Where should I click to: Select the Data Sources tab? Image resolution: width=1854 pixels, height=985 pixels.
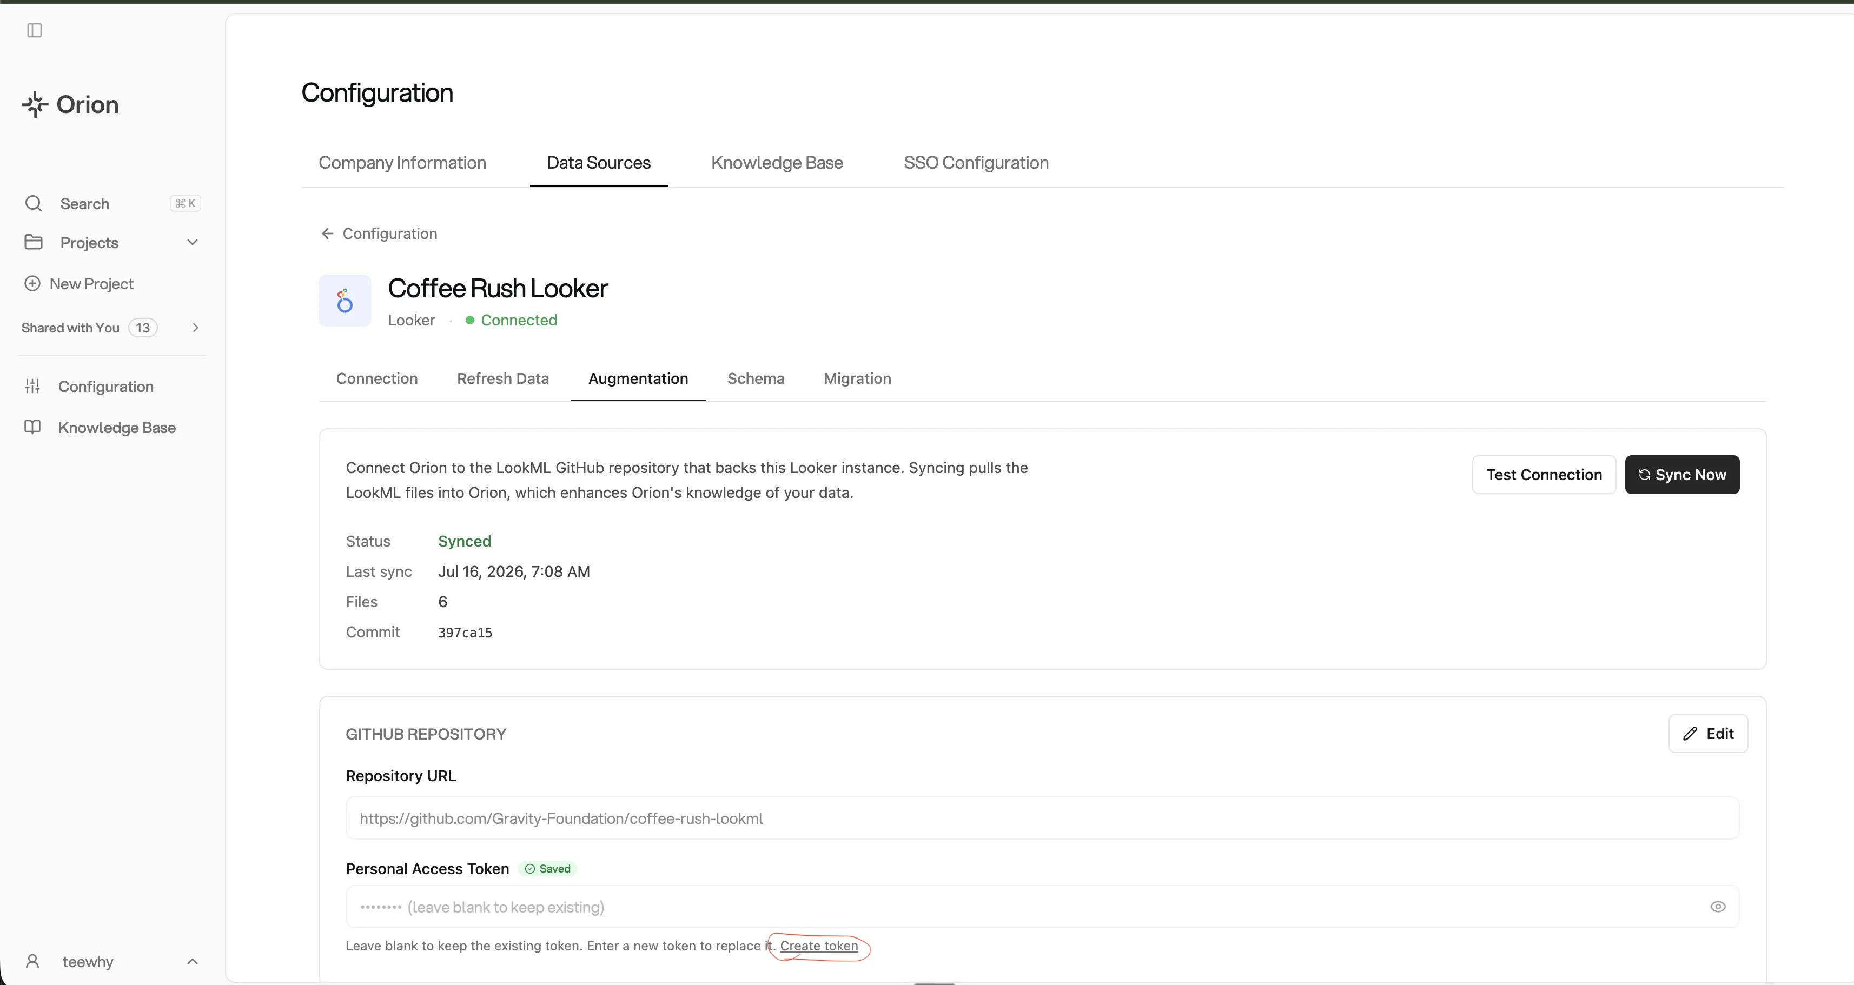tap(599, 163)
